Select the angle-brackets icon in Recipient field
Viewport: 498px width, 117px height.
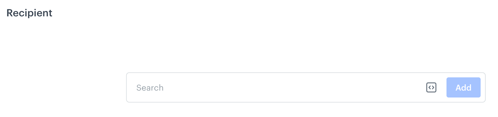431,87
